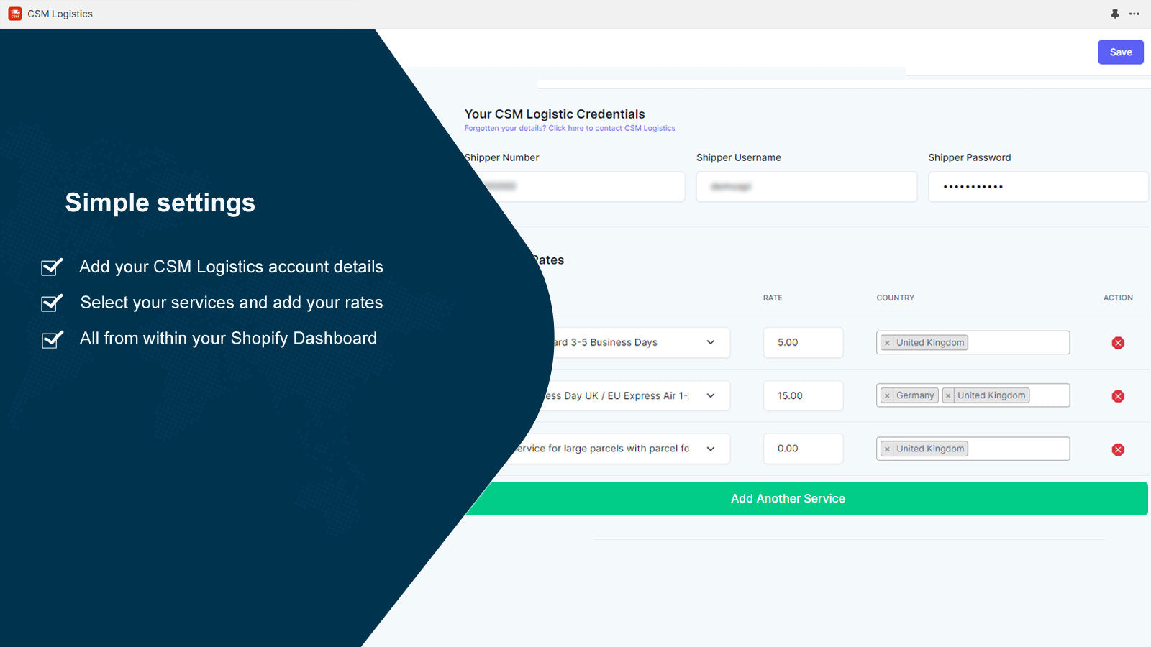Open the large parcels service dropdown
Image resolution: width=1151 pixels, height=647 pixels.
coord(619,449)
